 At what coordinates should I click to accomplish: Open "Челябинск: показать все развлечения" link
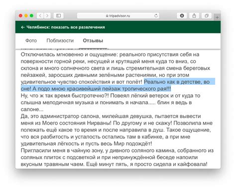pos(66,27)
